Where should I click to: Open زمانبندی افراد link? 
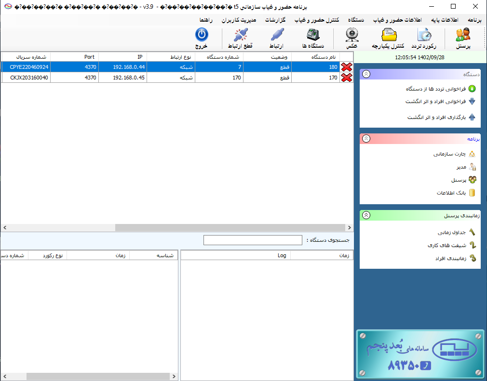coord(450,258)
